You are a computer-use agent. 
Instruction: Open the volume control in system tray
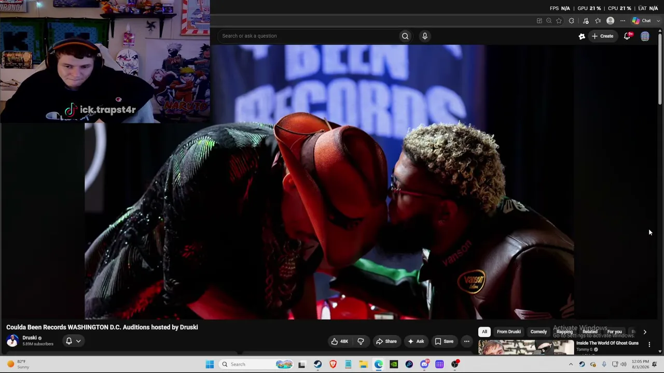624,364
